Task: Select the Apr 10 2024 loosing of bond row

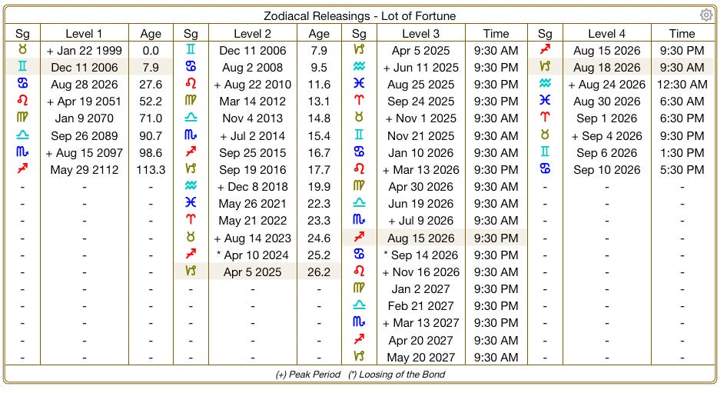Action: tap(252, 255)
